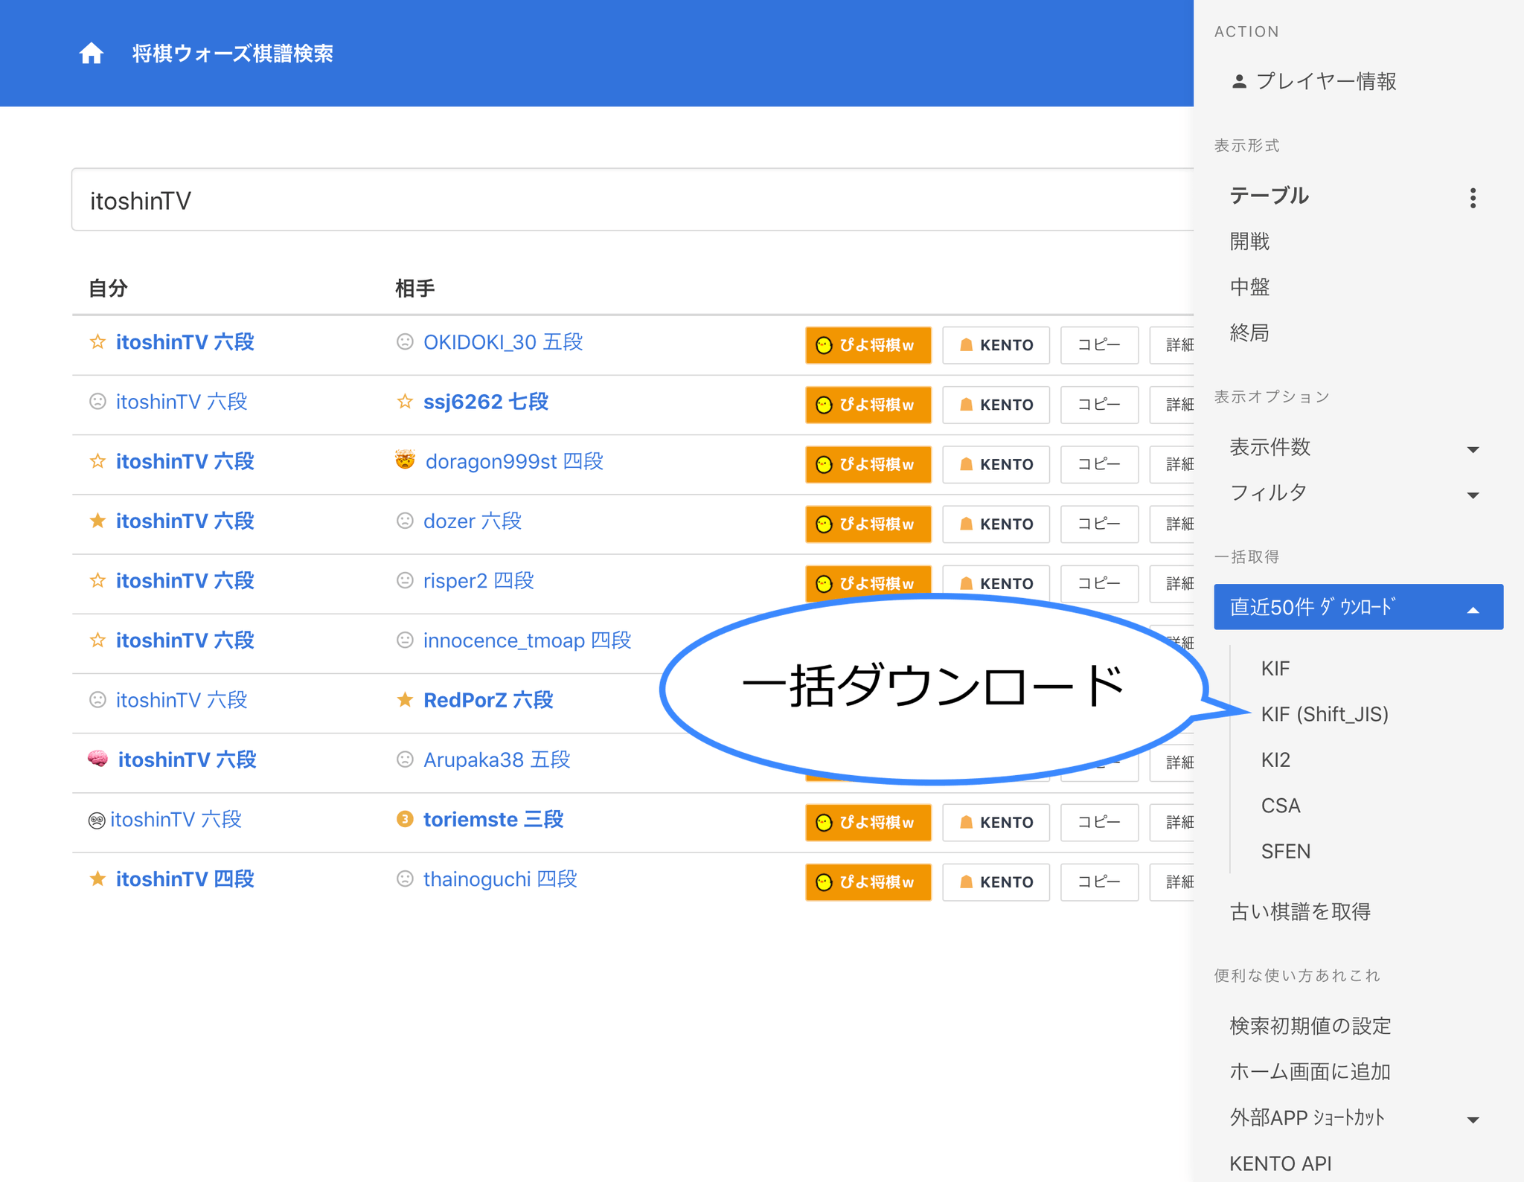Open ぴよ将棋w for the ssj6262 game

[x=868, y=405]
